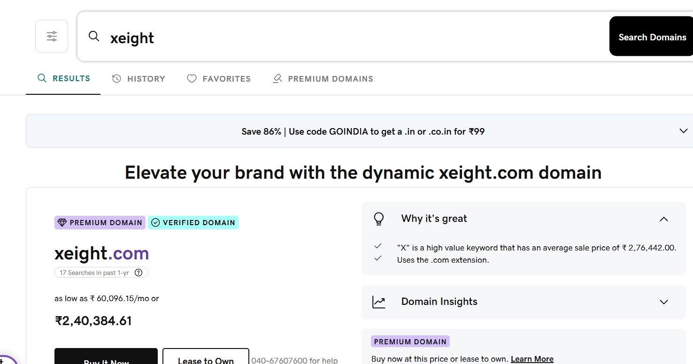Collapse the Why it's great section
The image size is (693, 364).
(x=664, y=219)
